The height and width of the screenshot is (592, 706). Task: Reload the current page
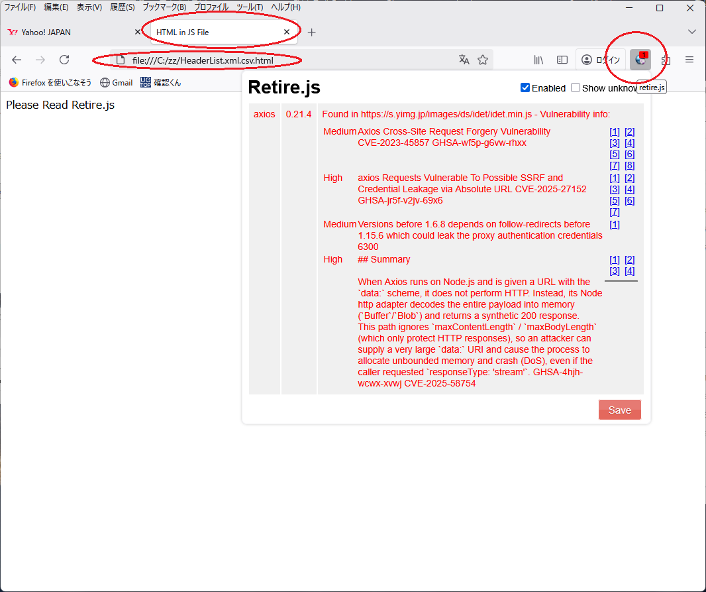64,60
